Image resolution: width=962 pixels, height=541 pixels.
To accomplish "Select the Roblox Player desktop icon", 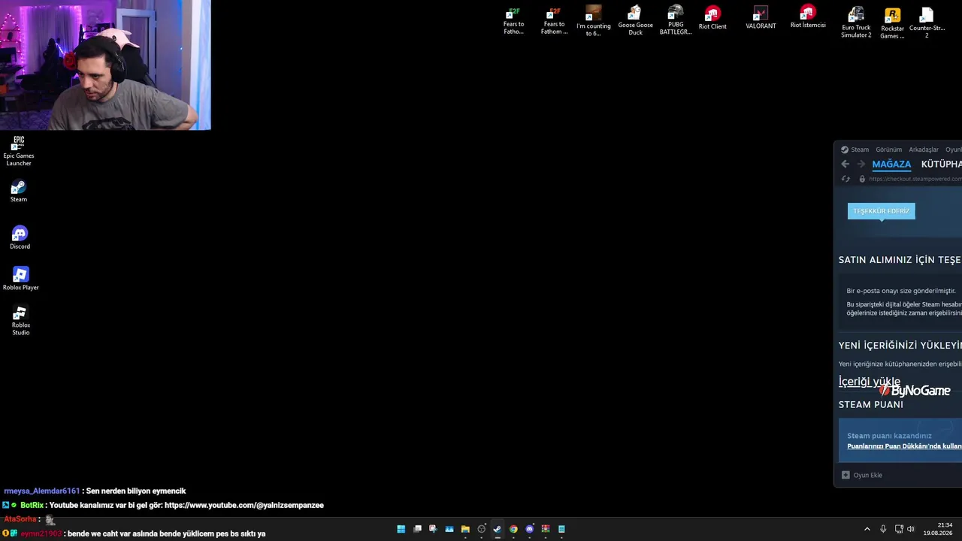I will tap(20, 279).
